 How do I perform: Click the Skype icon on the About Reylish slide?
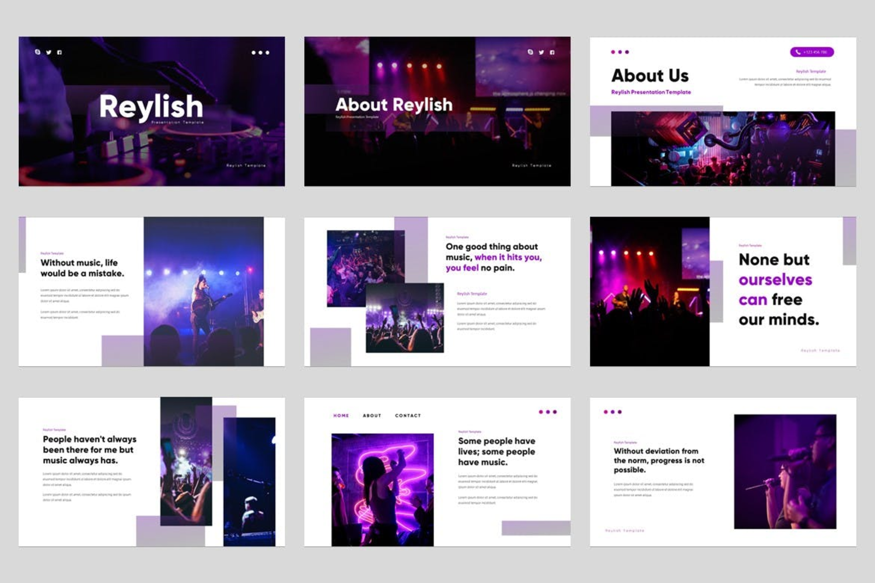tap(530, 52)
